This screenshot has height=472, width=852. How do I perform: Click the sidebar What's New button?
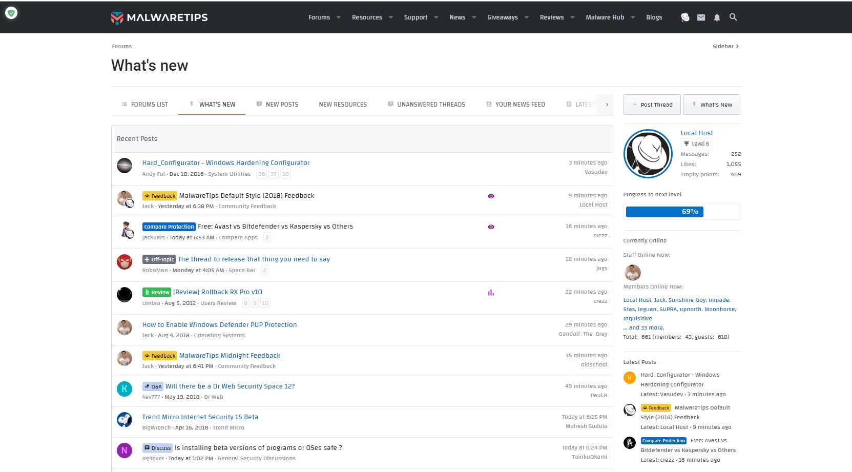[x=712, y=105]
